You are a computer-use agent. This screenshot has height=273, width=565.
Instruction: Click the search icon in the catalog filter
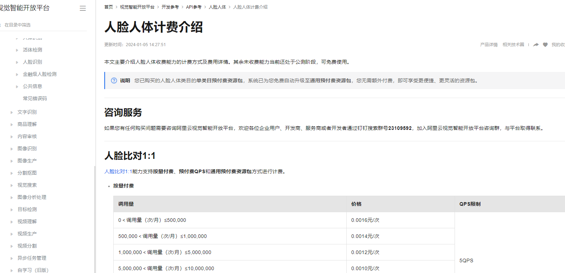(x=1, y=25)
